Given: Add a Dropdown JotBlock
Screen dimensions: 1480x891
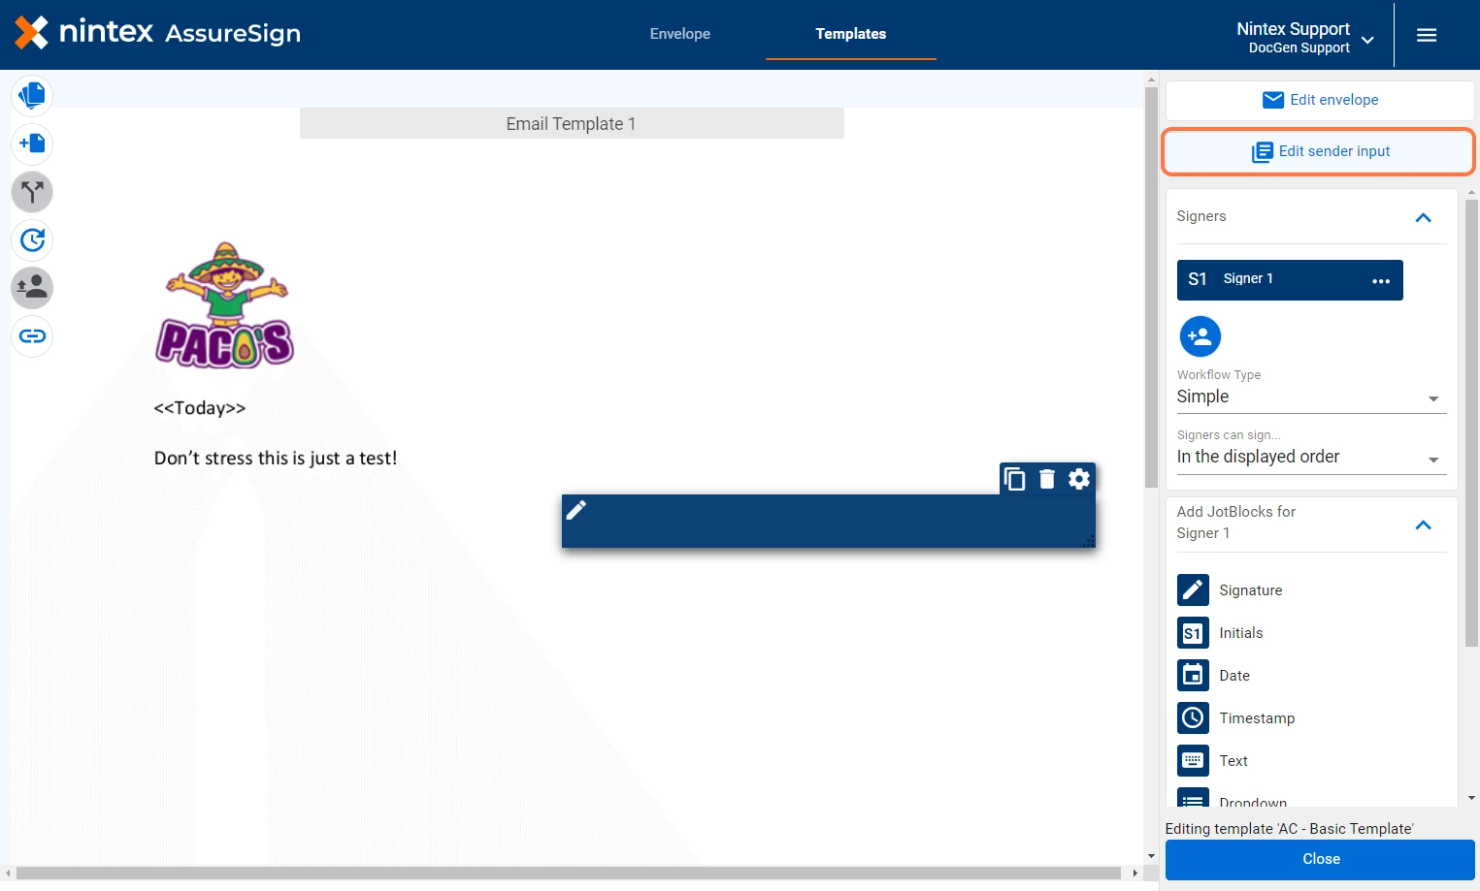Looking at the screenshot, I should coord(1233,799).
